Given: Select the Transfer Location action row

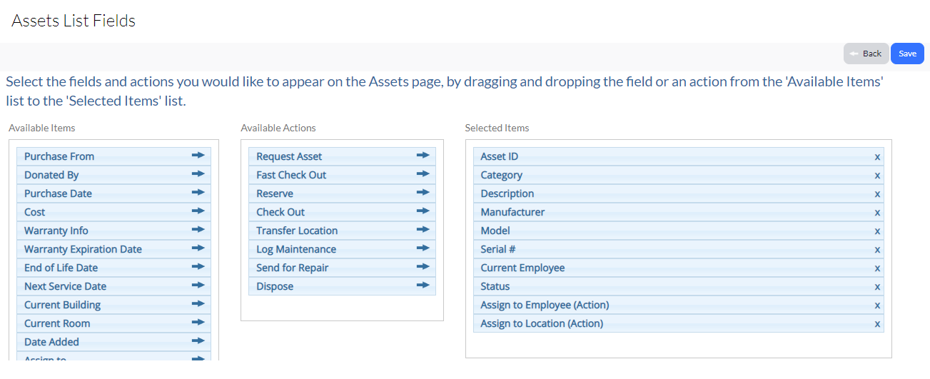Looking at the screenshot, I should tap(342, 231).
